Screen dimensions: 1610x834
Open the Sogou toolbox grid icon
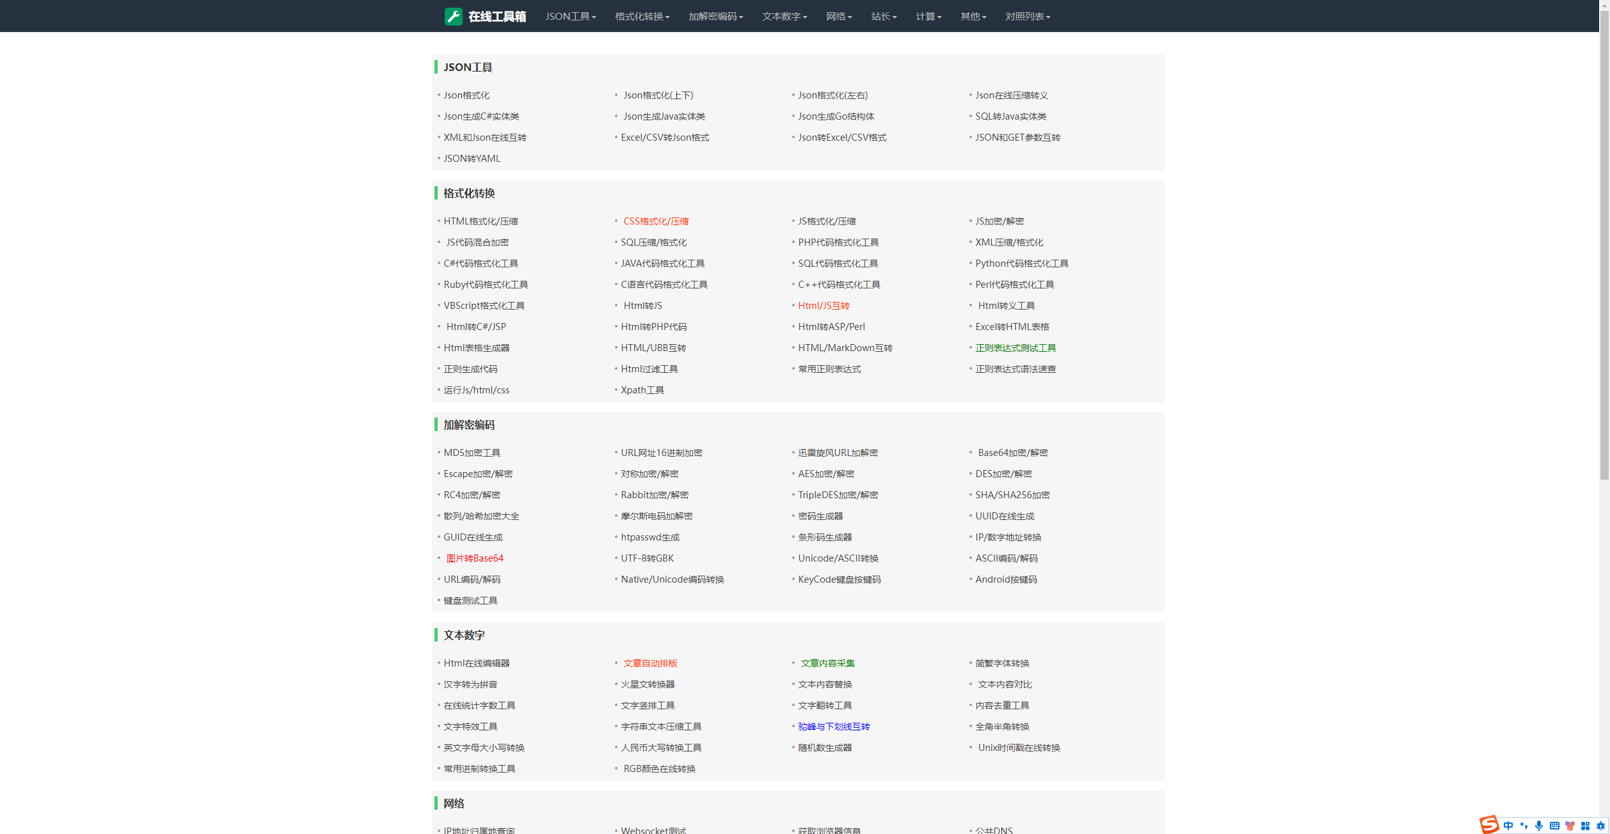(x=1585, y=826)
